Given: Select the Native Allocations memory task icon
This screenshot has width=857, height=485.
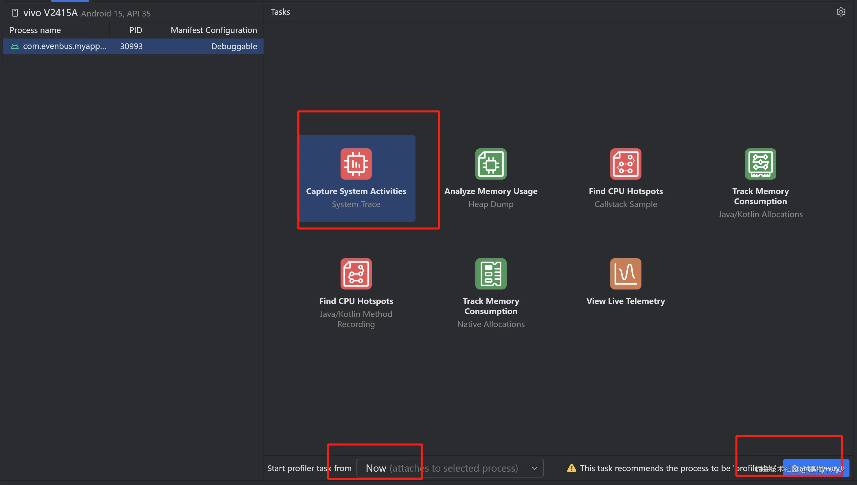Looking at the screenshot, I should click(x=490, y=274).
